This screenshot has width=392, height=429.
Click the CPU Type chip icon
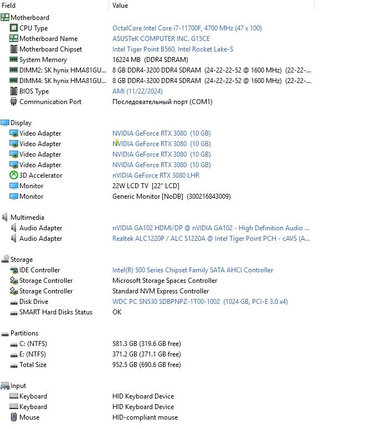click(x=14, y=28)
